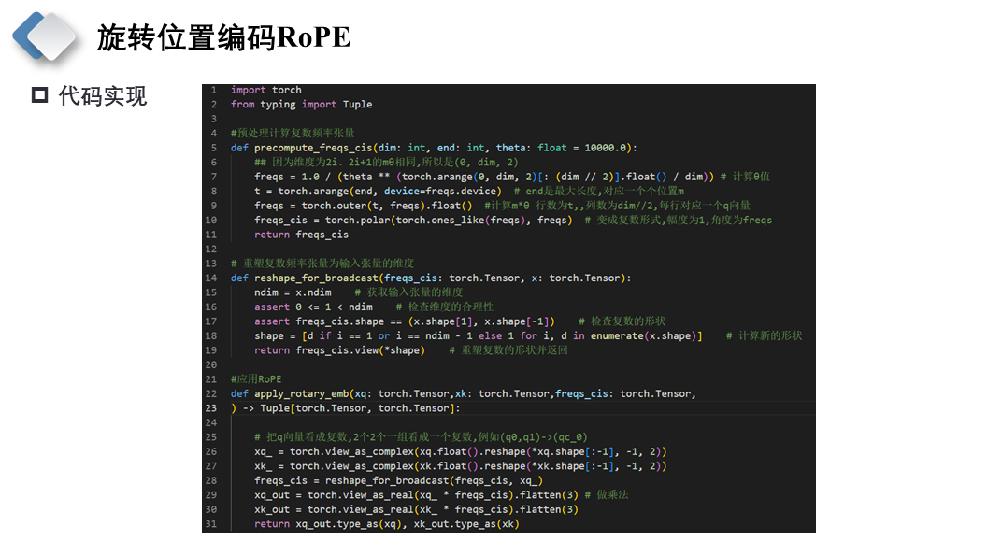
Task: Click the comment '# 做乘法' on line 29
Action: pyautogui.click(x=607, y=495)
